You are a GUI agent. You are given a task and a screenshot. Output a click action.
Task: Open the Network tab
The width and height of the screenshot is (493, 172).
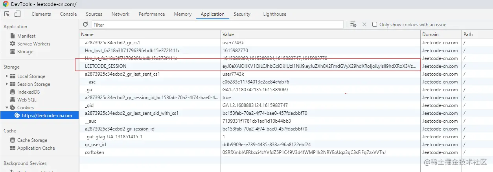[120, 14]
